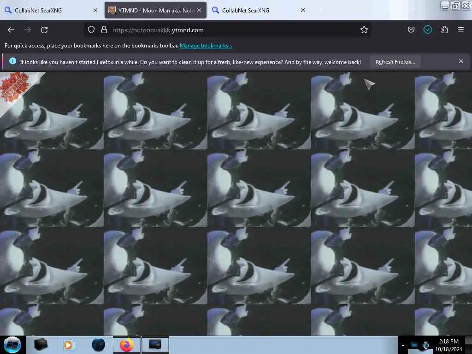Open the Manage bookmarks link

tap(206, 46)
